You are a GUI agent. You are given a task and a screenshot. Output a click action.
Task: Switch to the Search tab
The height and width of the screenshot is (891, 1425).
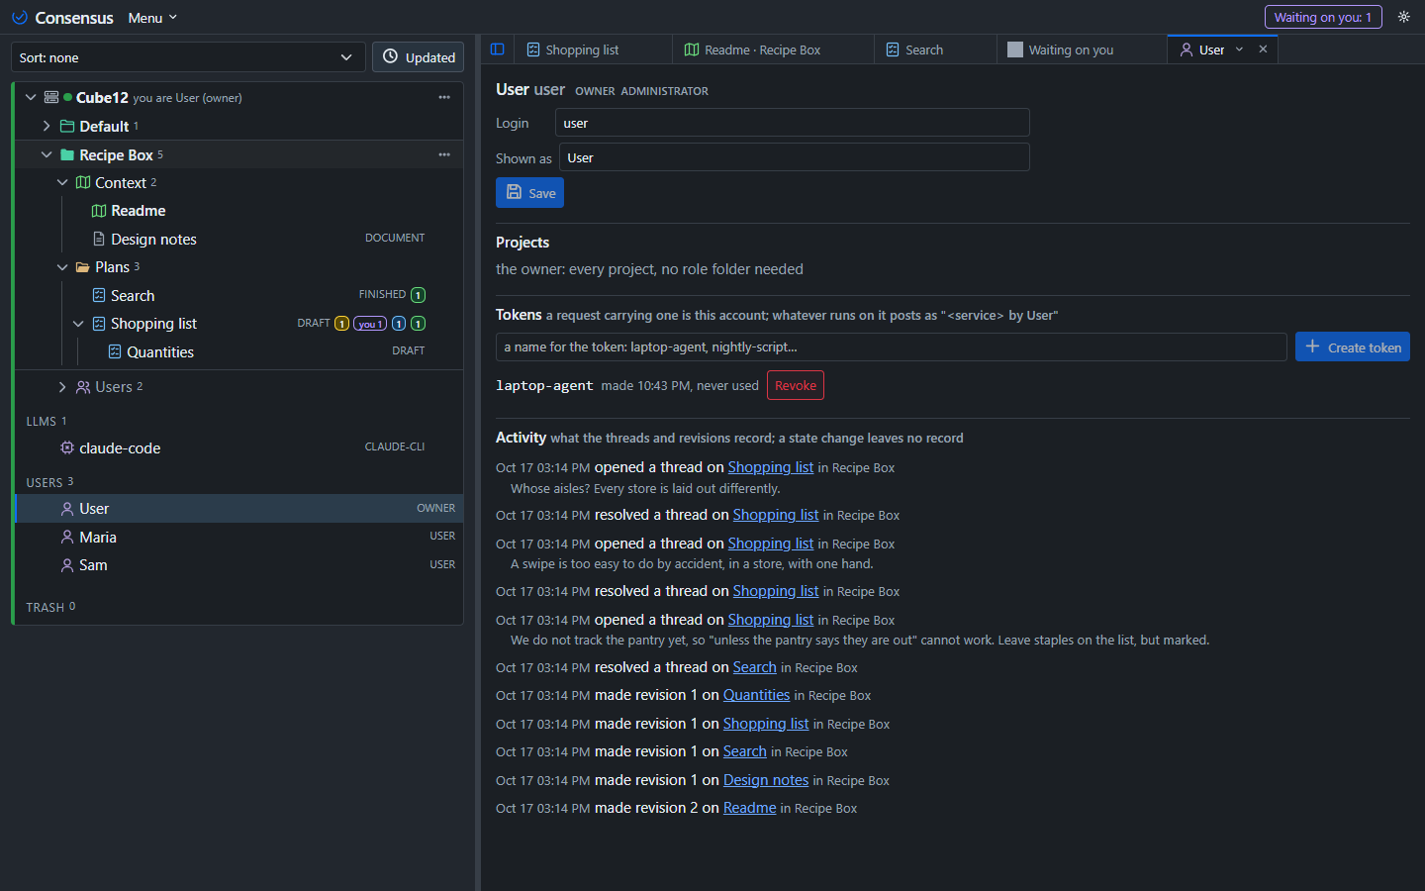tap(935, 49)
